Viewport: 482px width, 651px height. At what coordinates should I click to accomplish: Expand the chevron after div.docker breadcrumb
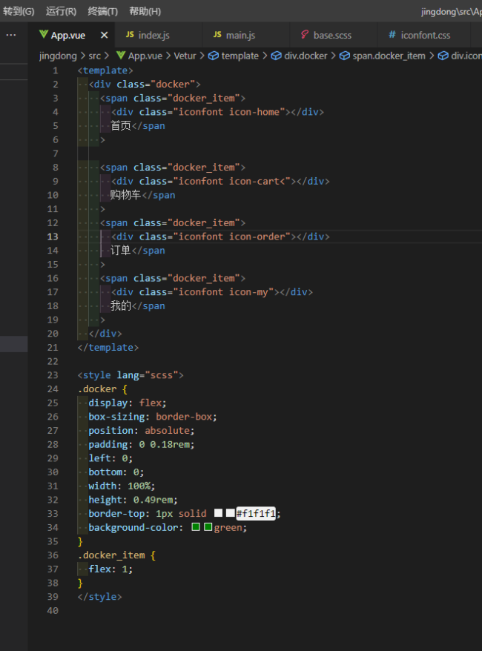333,56
